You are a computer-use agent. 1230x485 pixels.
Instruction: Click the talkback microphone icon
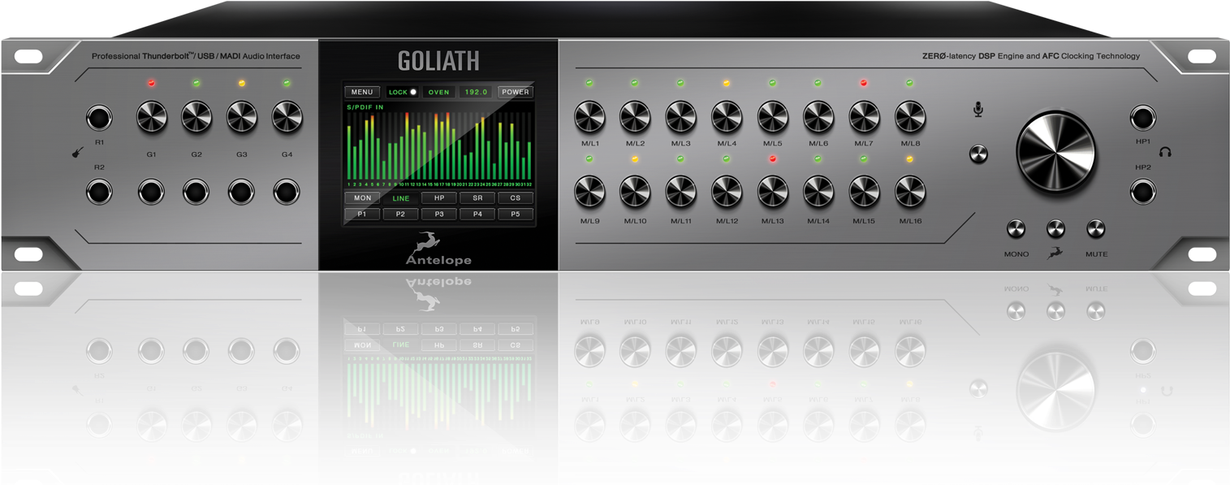978,109
